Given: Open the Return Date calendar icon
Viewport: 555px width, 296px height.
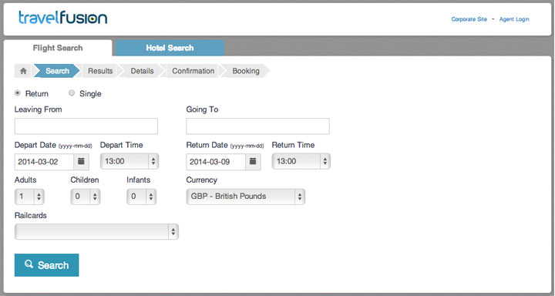Looking at the screenshot, I should click(253, 161).
